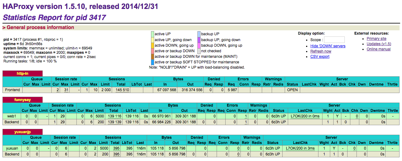This screenshot has height=161, width=402.
Task: Click bytes in value 66 984 226
Action: pos(162,122)
